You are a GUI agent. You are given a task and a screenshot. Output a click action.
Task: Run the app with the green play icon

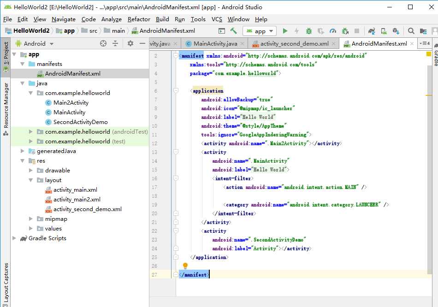[285, 31]
